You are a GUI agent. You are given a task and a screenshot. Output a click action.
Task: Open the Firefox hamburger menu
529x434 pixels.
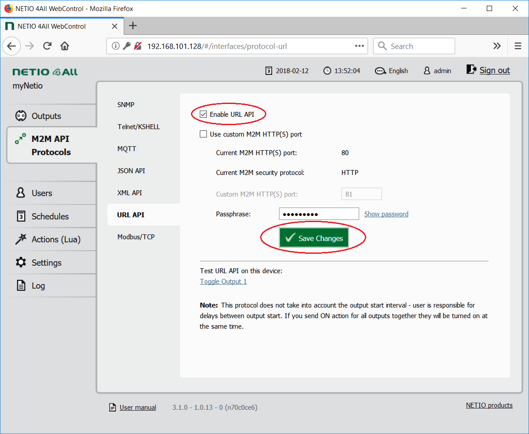pos(518,46)
